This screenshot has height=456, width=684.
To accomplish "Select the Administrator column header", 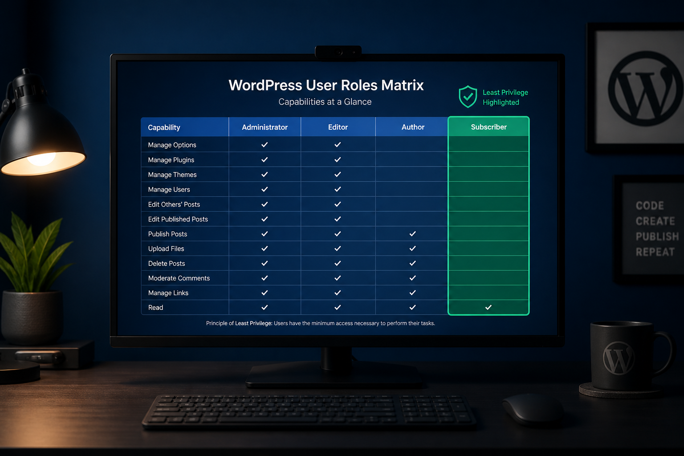I will coord(265,127).
